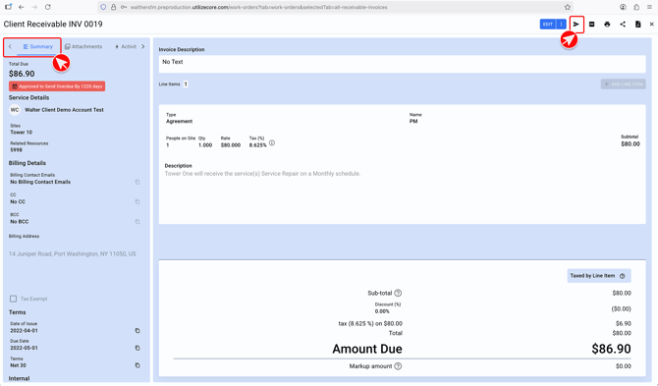
Task: Click the billing address 14 Juniper Road
Action: (72, 253)
